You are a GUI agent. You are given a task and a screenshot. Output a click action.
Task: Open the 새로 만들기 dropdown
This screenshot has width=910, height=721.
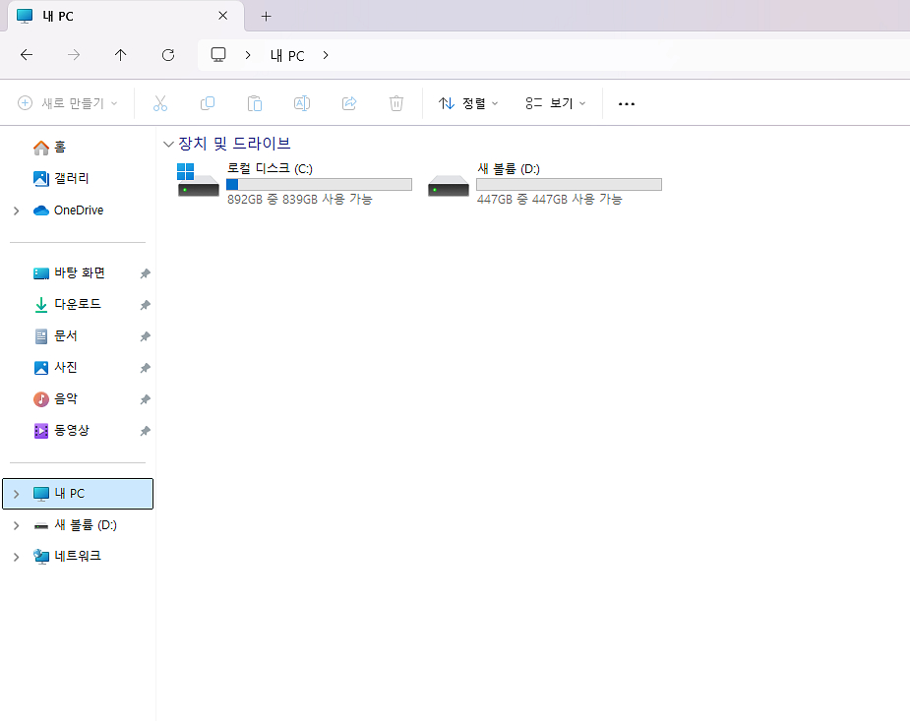point(68,103)
